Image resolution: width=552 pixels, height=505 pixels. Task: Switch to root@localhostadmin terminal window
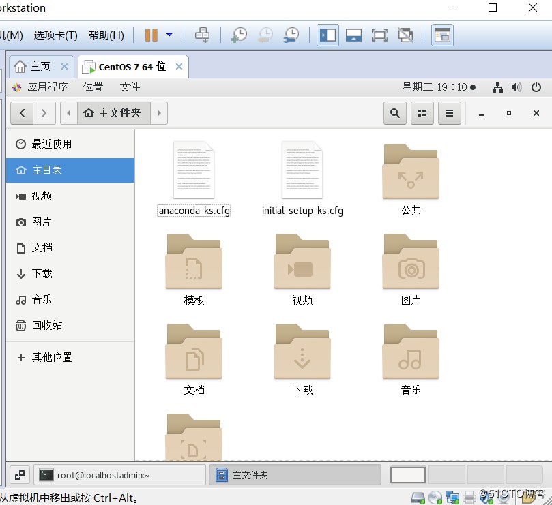pos(120,475)
